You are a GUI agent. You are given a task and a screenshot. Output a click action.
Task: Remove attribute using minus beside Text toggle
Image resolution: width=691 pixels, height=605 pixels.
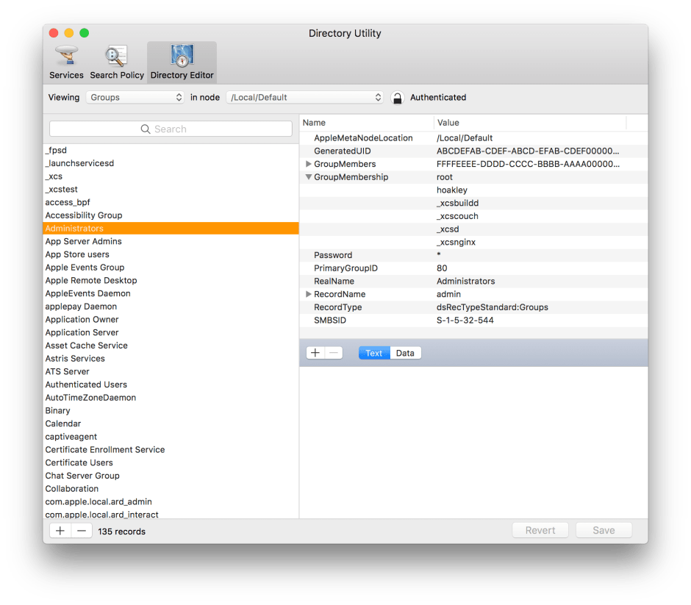(x=334, y=353)
